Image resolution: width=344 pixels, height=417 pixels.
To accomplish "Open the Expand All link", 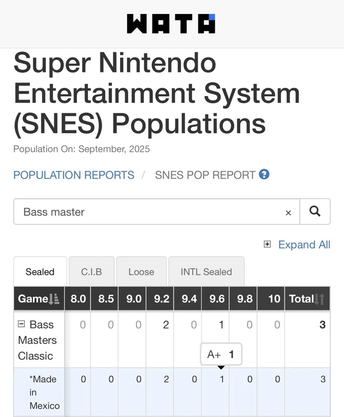I will 304,245.
